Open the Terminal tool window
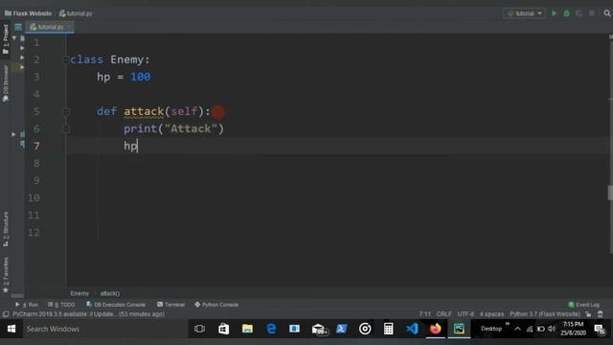This screenshot has width=613, height=345. coord(170,305)
